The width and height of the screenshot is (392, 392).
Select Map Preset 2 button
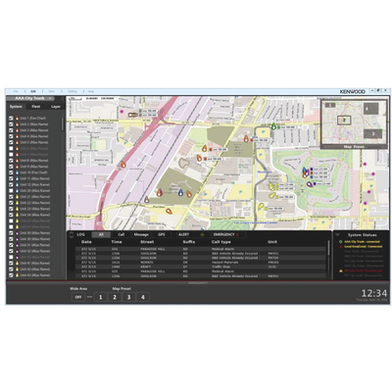(x=115, y=297)
